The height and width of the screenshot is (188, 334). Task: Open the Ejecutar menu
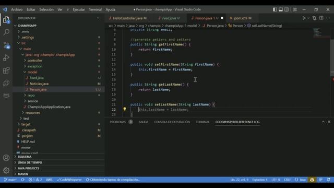pyautogui.click(x=79, y=9)
